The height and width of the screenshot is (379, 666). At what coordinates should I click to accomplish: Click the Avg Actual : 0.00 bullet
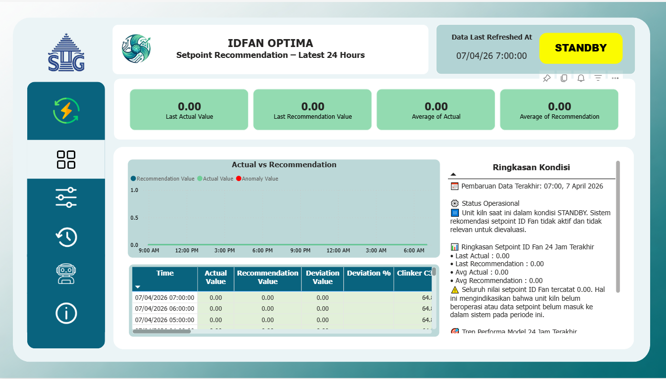(x=479, y=272)
